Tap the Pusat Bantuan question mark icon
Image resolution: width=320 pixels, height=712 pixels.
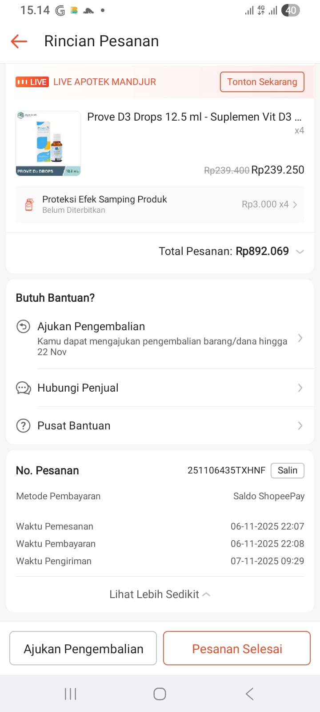[23, 426]
